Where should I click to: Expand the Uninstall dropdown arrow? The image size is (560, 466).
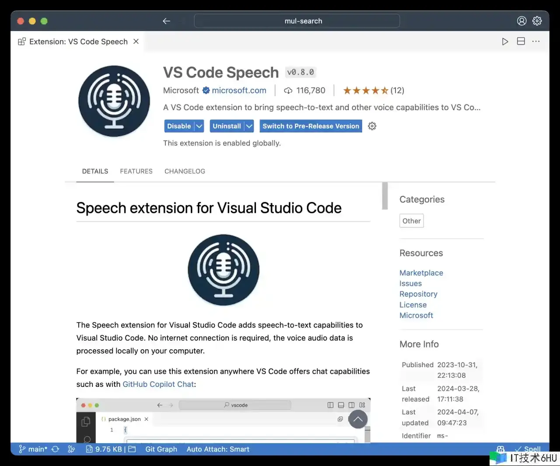click(x=249, y=126)
